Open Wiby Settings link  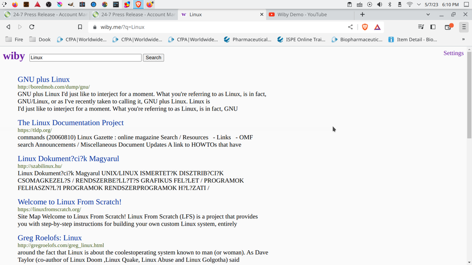[453, 53]
